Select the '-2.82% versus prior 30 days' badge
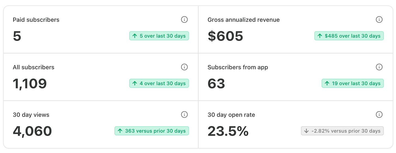The height and width of the screenshot is (153, 396). [x=342, y=131]
